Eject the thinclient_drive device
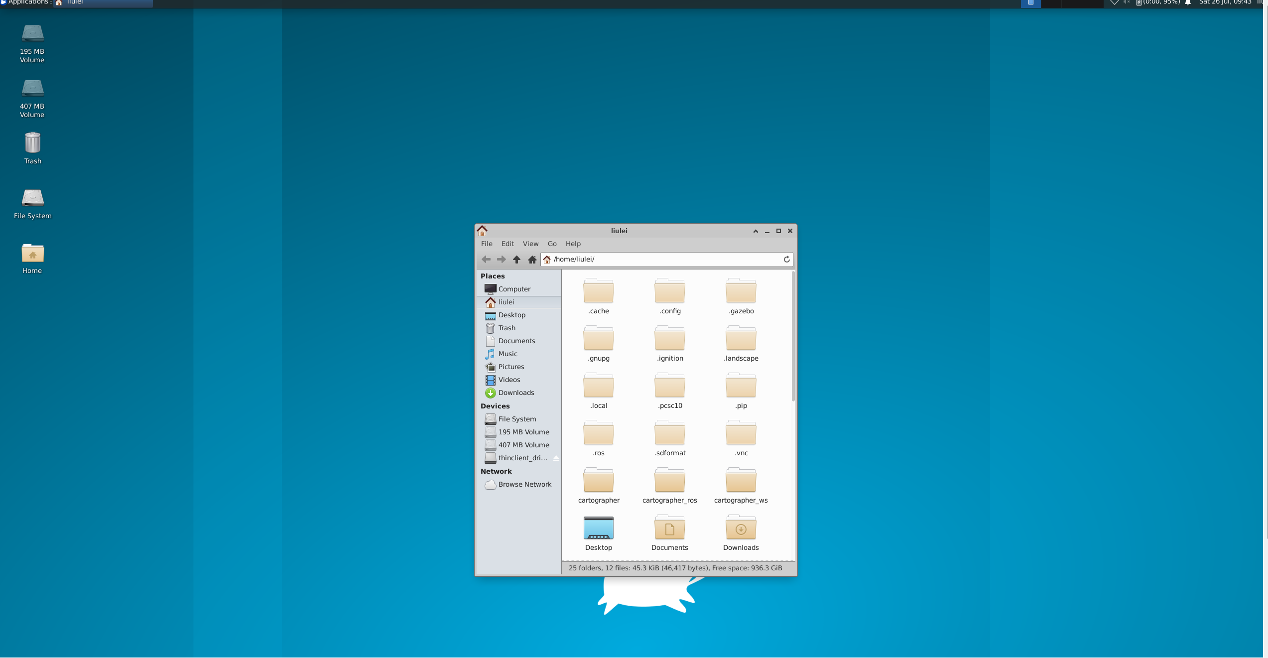1268x658 pixels. (556, 458)
